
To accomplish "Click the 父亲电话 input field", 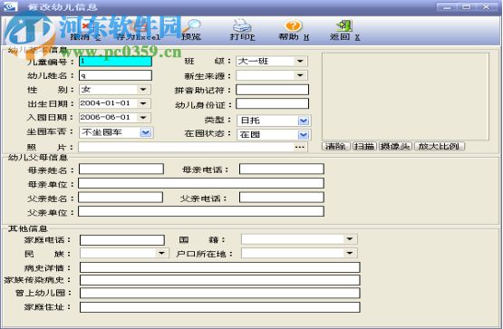I will [x=281, y=198].
